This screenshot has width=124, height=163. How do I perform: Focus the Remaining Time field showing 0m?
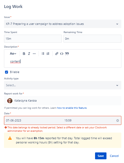point(92,39)
